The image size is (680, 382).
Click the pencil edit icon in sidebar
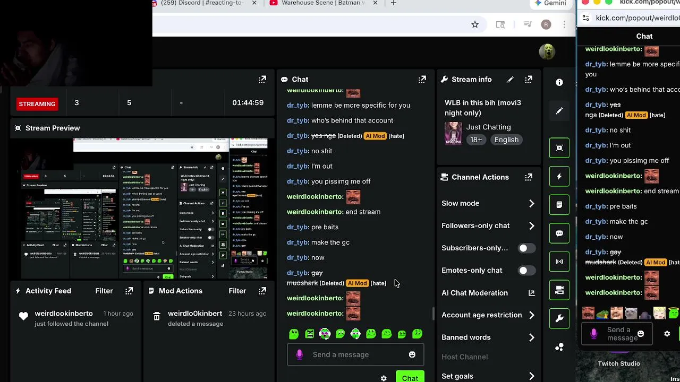coord(559,111)
